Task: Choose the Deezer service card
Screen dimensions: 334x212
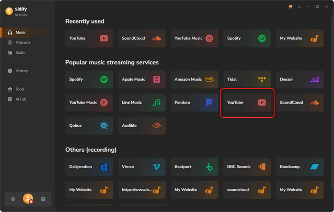Action: [300, 80]
